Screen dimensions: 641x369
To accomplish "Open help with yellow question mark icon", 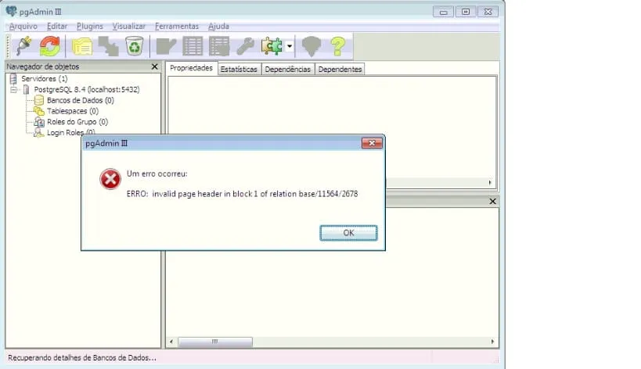I will pyautogui.click(x=338, y=46).
